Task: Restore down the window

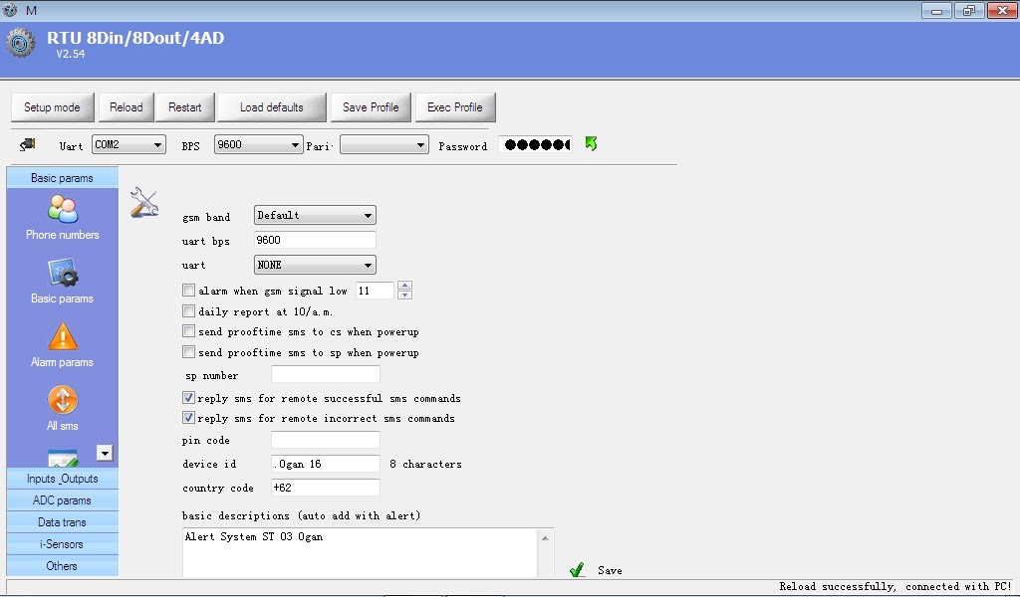Action: tap(969, 10)
